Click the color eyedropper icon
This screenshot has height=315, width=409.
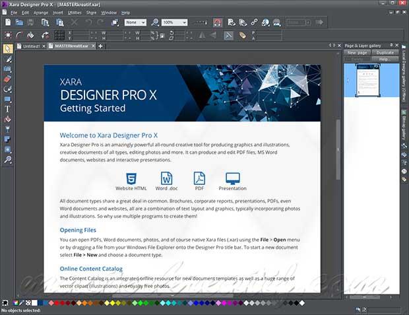[22, 303]
